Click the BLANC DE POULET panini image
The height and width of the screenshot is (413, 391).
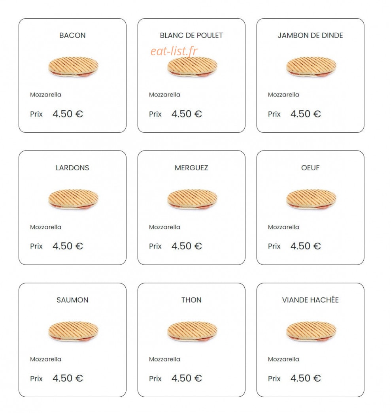point(192,67)
